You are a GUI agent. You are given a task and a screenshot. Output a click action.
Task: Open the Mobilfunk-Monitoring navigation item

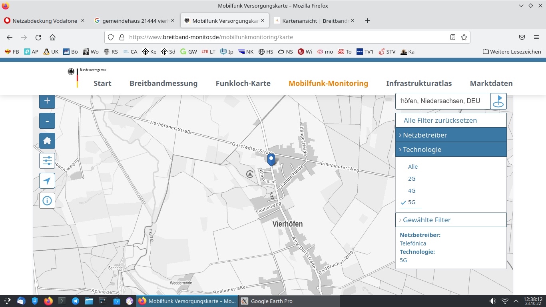pos(328,84)
